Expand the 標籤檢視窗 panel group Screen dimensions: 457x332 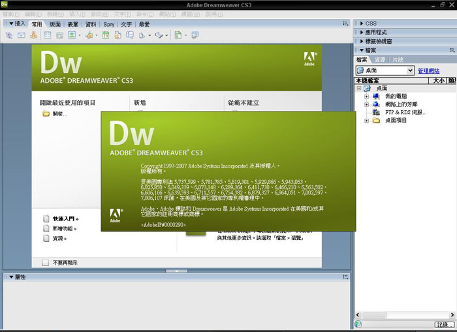(x=362, y=41)
